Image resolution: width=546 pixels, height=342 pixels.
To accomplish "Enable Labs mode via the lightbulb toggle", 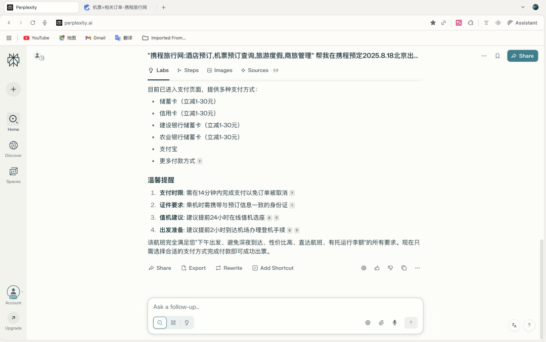I will pyautogui.click(x=187, y=322).
